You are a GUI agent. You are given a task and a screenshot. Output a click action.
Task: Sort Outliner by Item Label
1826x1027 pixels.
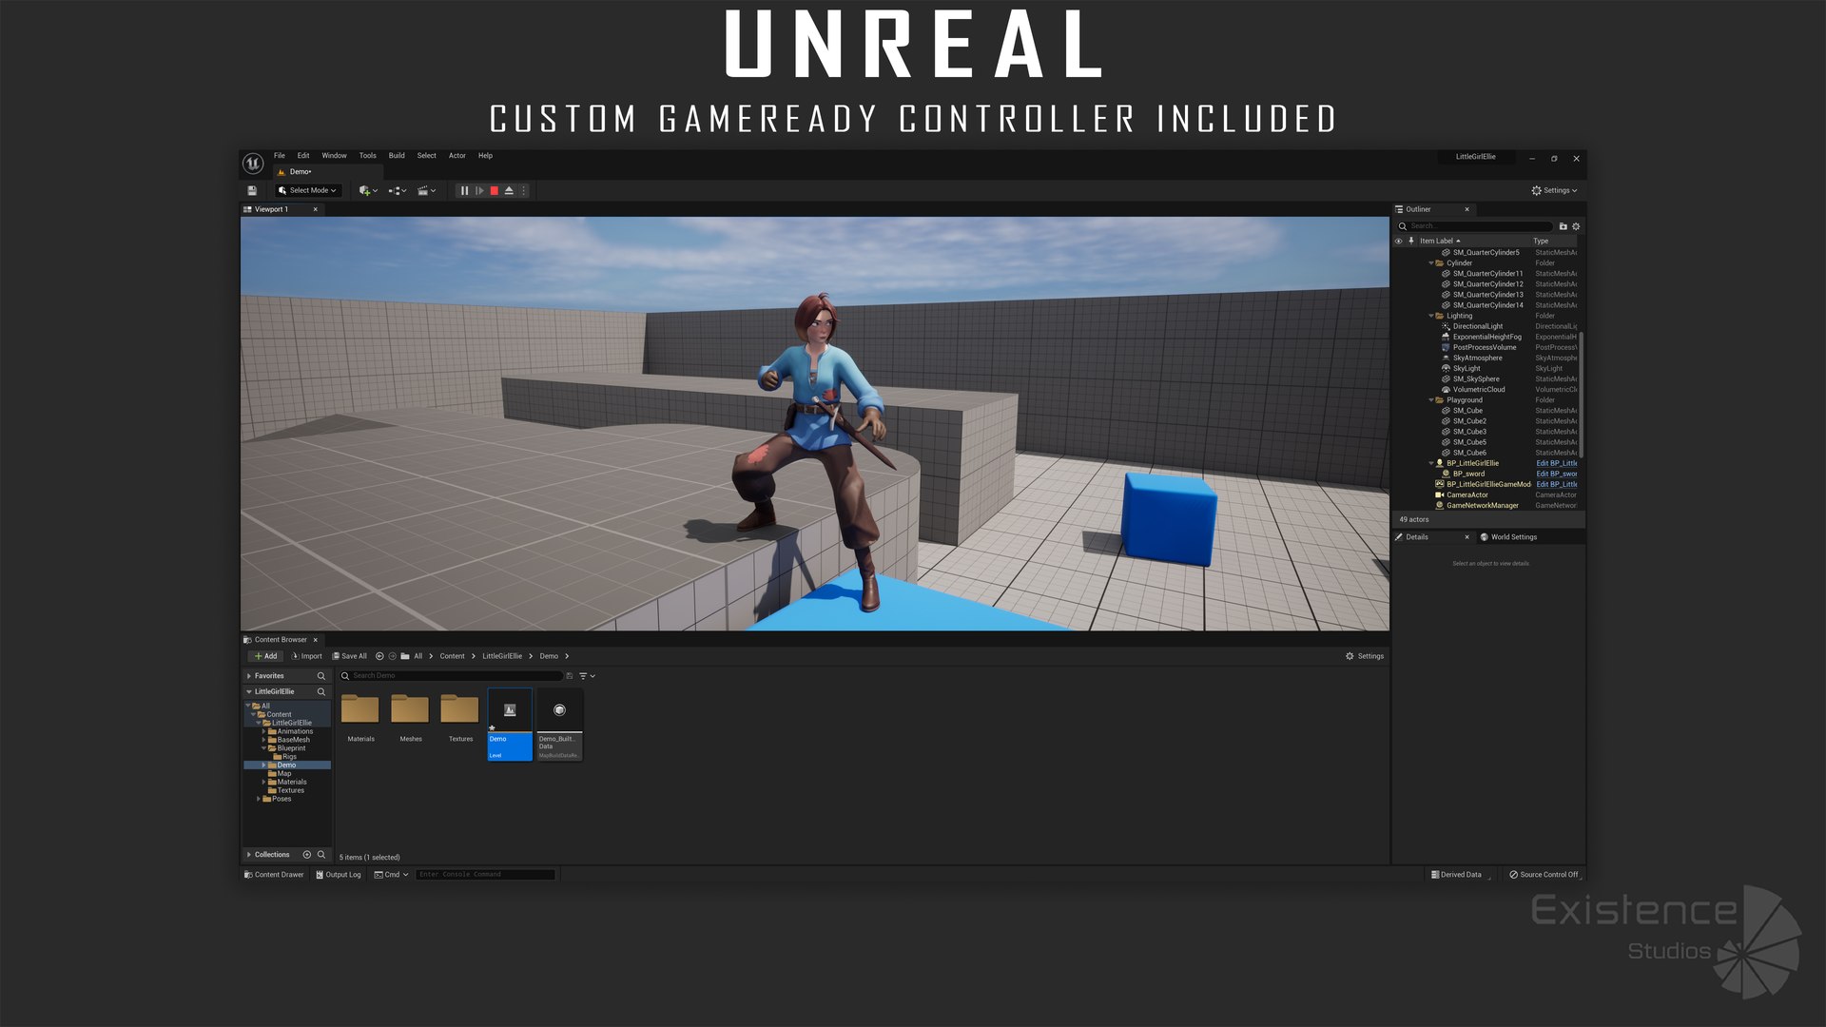click(1440, 242)
